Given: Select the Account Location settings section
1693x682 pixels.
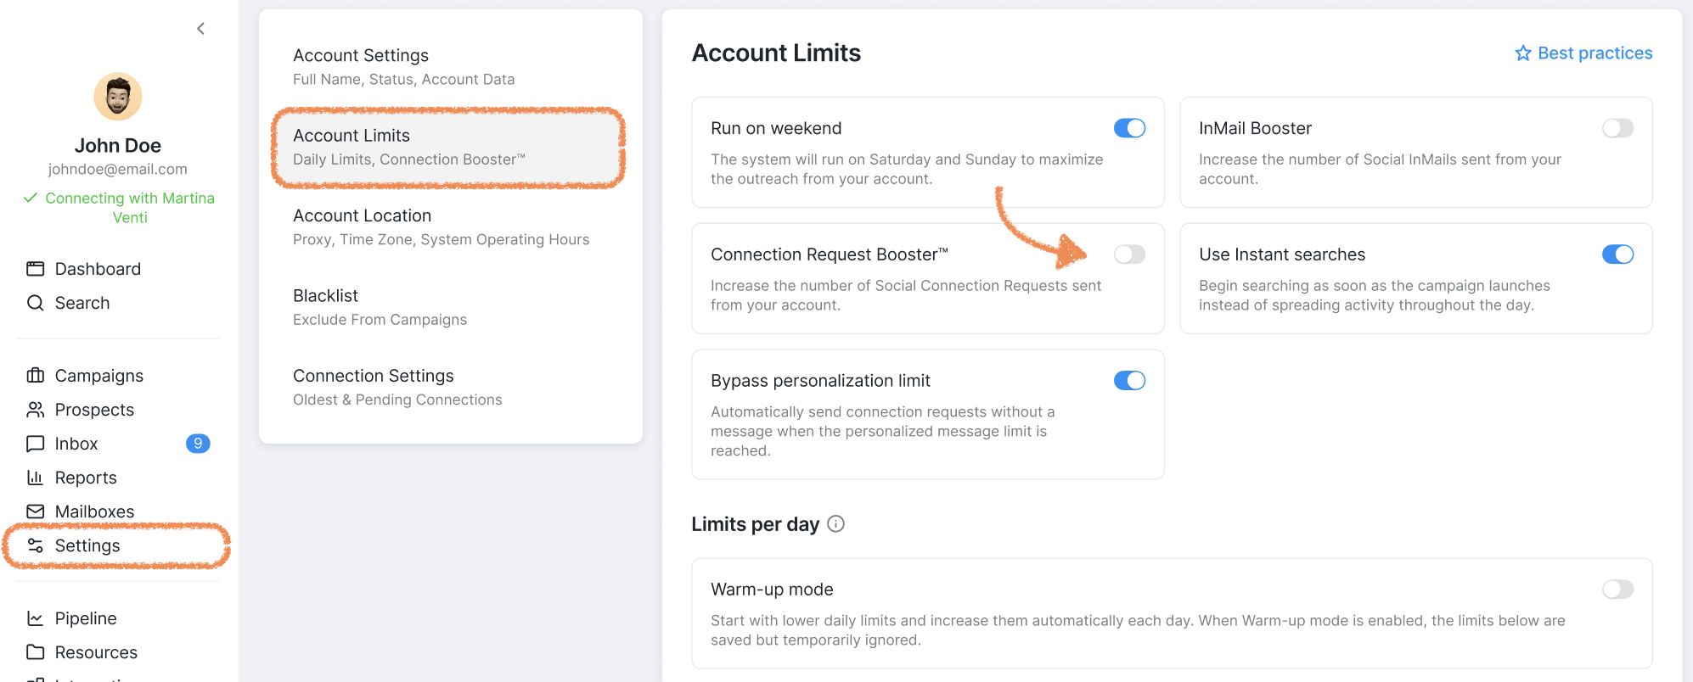Looking at the screenshot, I should click(x=450, y=227).
